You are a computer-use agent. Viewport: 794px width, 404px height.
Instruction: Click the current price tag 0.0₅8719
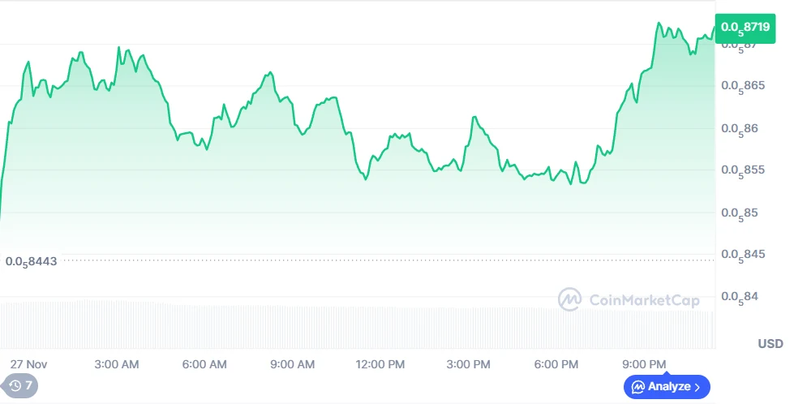(x=745, y=28)
